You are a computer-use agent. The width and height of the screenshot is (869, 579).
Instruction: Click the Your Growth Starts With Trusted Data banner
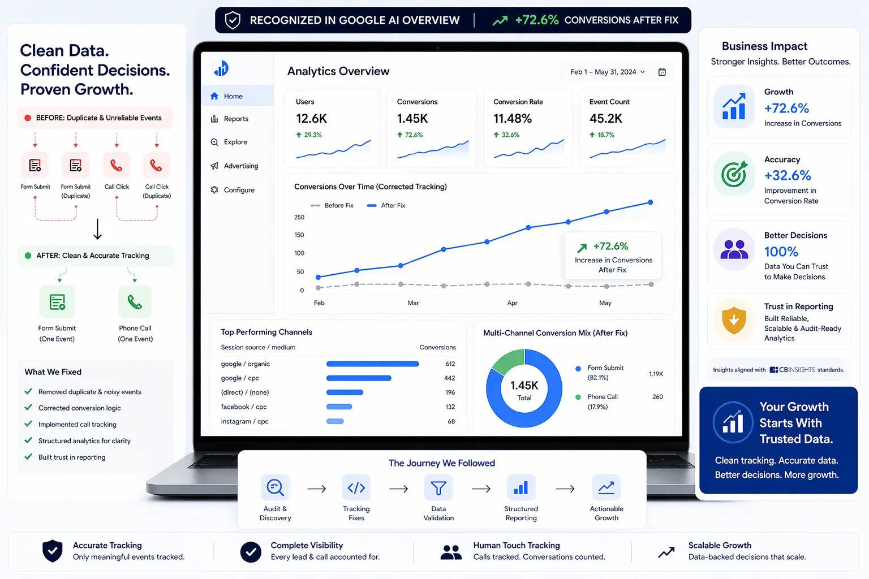pyautogui.click(x=778, y=440)
